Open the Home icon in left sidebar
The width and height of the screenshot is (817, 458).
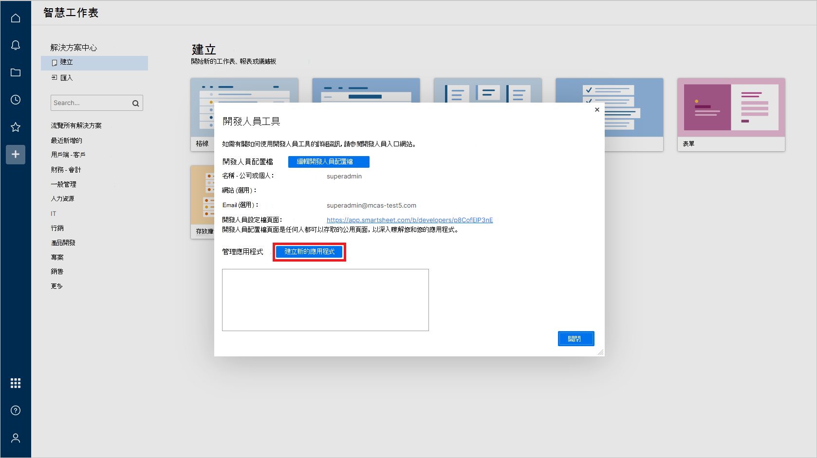click(16, 18)
